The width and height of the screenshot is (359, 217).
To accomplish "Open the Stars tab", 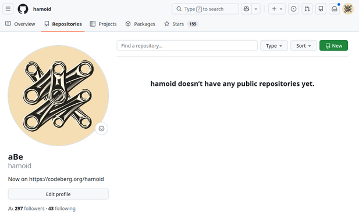I will click(x=181, y=24).
